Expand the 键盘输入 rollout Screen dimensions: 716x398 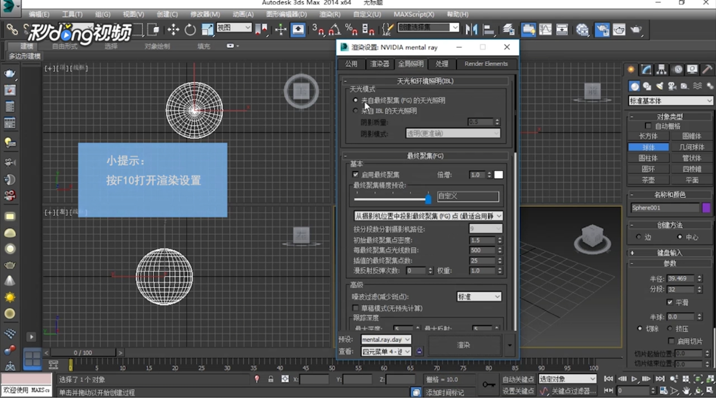click(671, 253)
